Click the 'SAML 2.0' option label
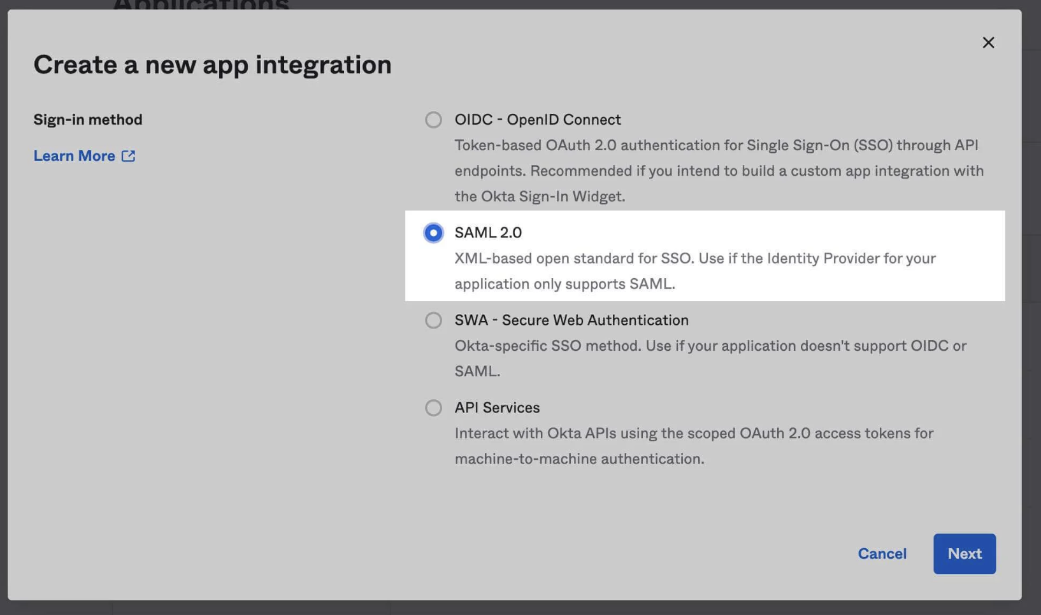This screenshot has height=615, width=1041. pos(488,233)
